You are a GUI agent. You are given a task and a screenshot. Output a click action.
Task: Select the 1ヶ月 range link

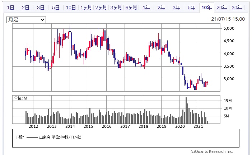[x=86, y=8]
